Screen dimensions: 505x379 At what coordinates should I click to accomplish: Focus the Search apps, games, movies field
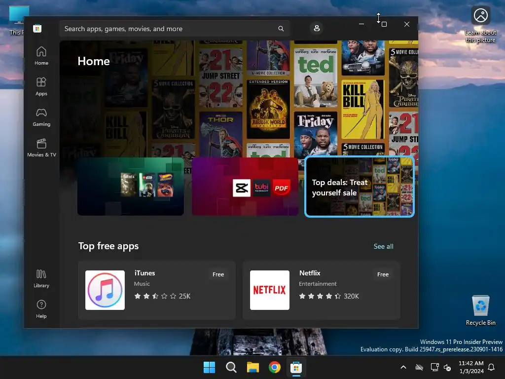174,29
